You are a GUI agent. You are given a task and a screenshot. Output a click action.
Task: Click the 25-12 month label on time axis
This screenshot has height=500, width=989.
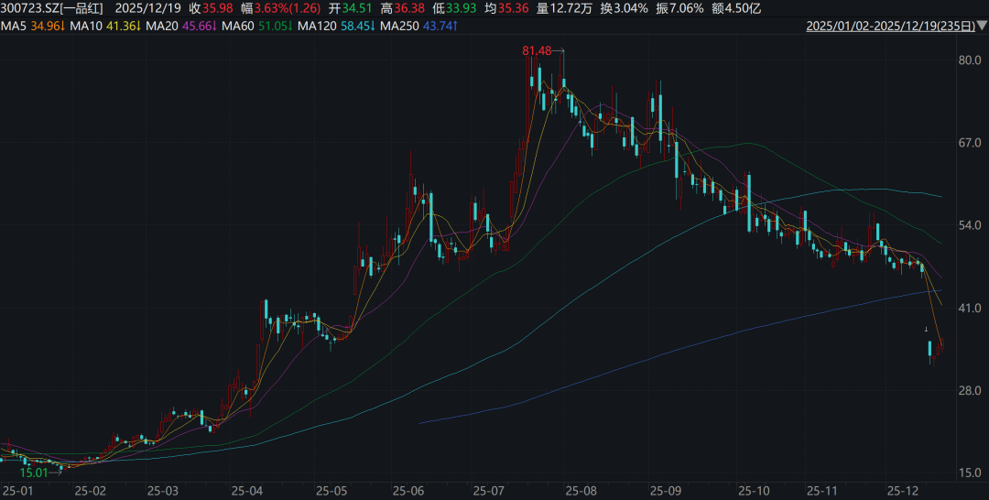[901, 490]
